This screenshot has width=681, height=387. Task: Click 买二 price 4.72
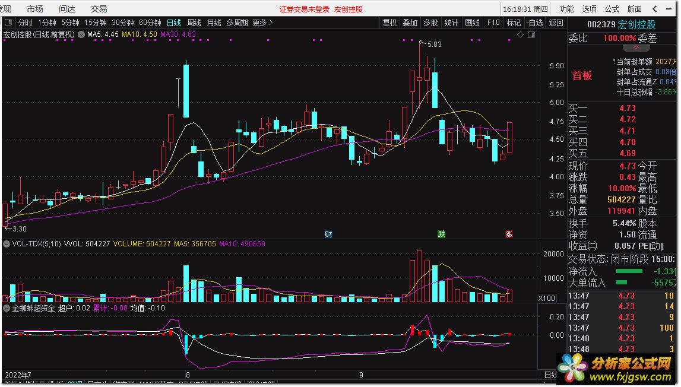click(628, 119)
